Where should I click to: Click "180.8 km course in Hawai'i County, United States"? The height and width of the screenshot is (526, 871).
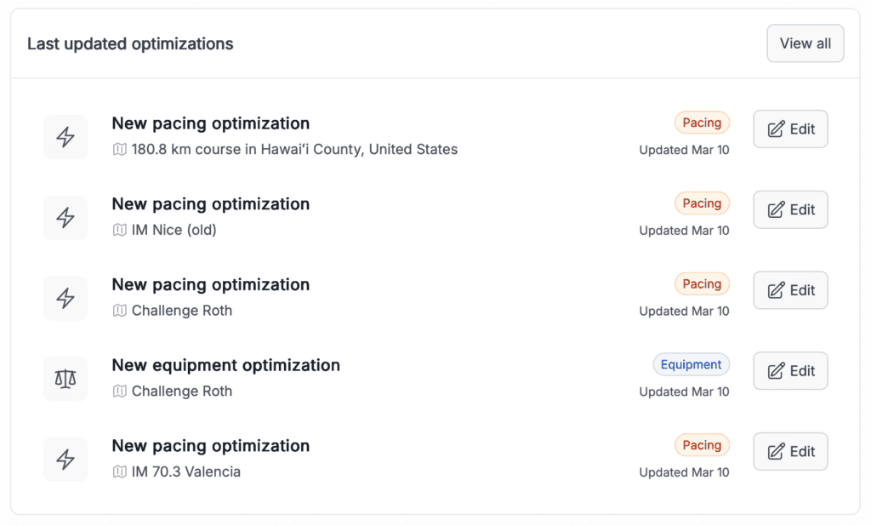(294, 150)
